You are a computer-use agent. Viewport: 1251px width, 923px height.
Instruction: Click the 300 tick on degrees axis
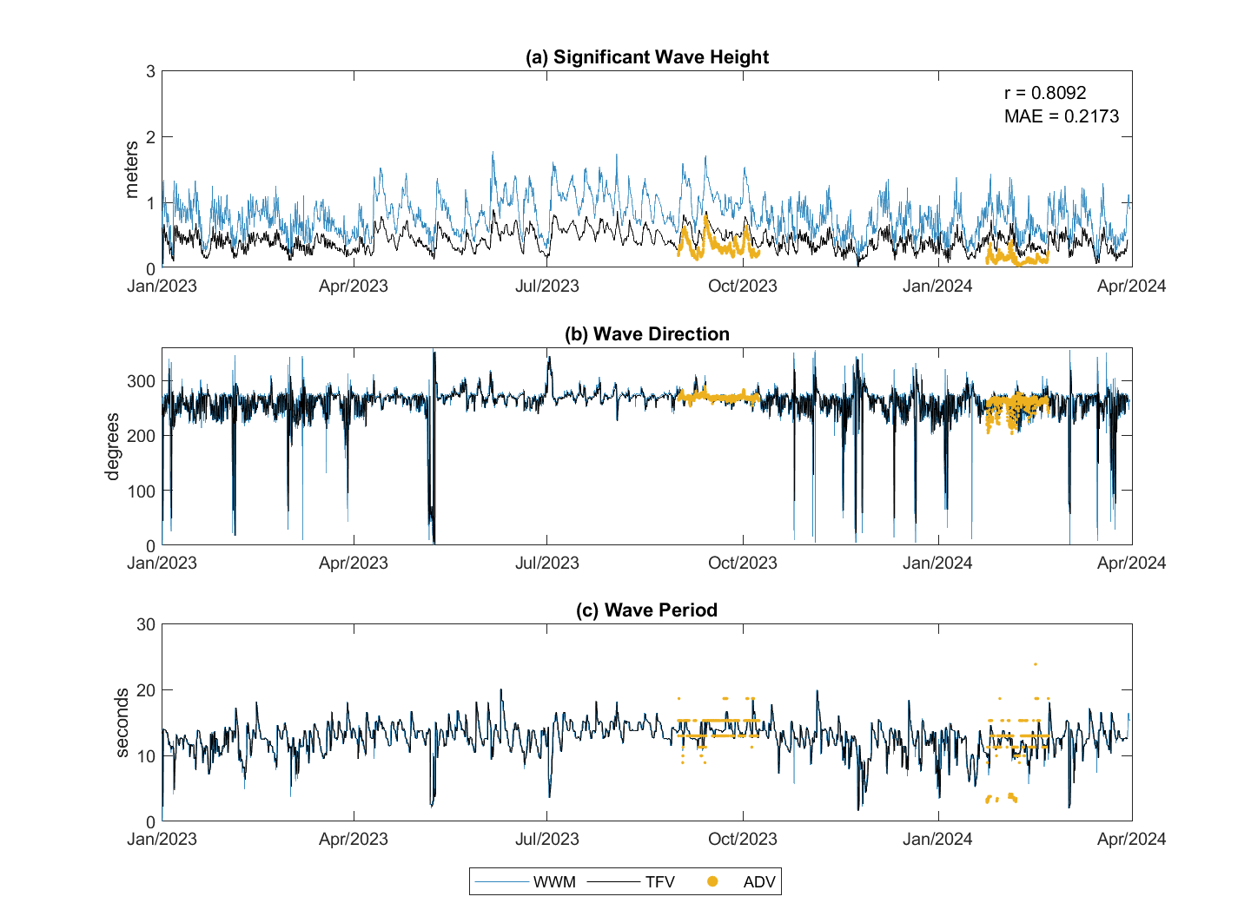point(142,381)
